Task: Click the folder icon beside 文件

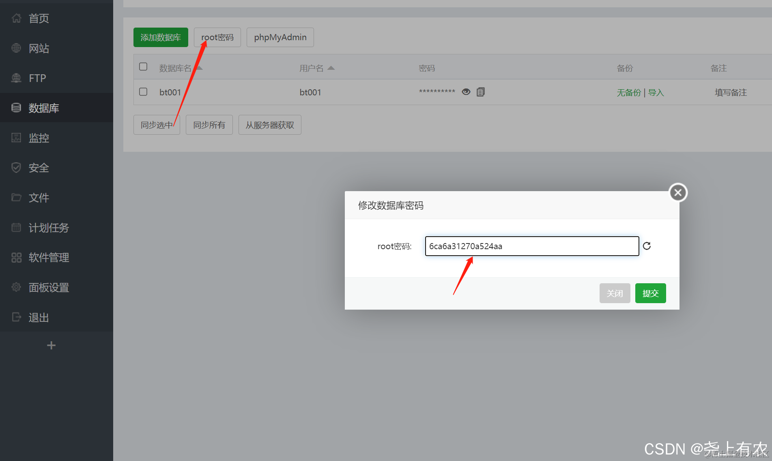Action: coord(16,197)
